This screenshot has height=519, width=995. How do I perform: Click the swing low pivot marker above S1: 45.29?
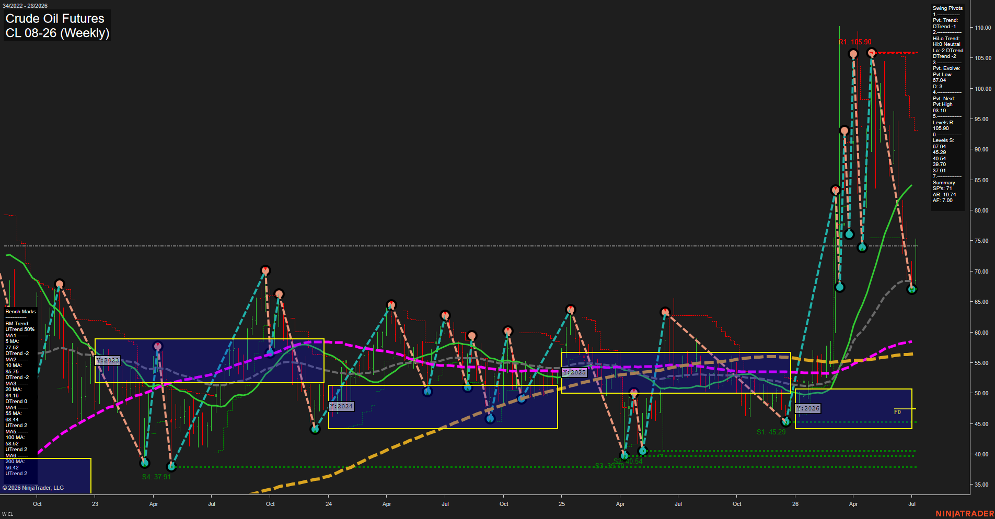coord(786,422)
